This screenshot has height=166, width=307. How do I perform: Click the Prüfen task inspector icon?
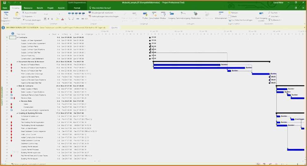click(145, 14)
